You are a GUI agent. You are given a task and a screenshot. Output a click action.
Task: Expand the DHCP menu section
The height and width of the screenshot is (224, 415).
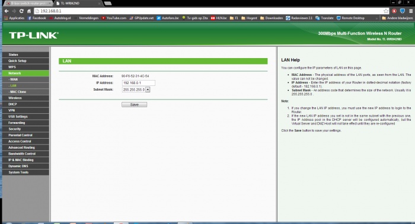pos(25,104)
